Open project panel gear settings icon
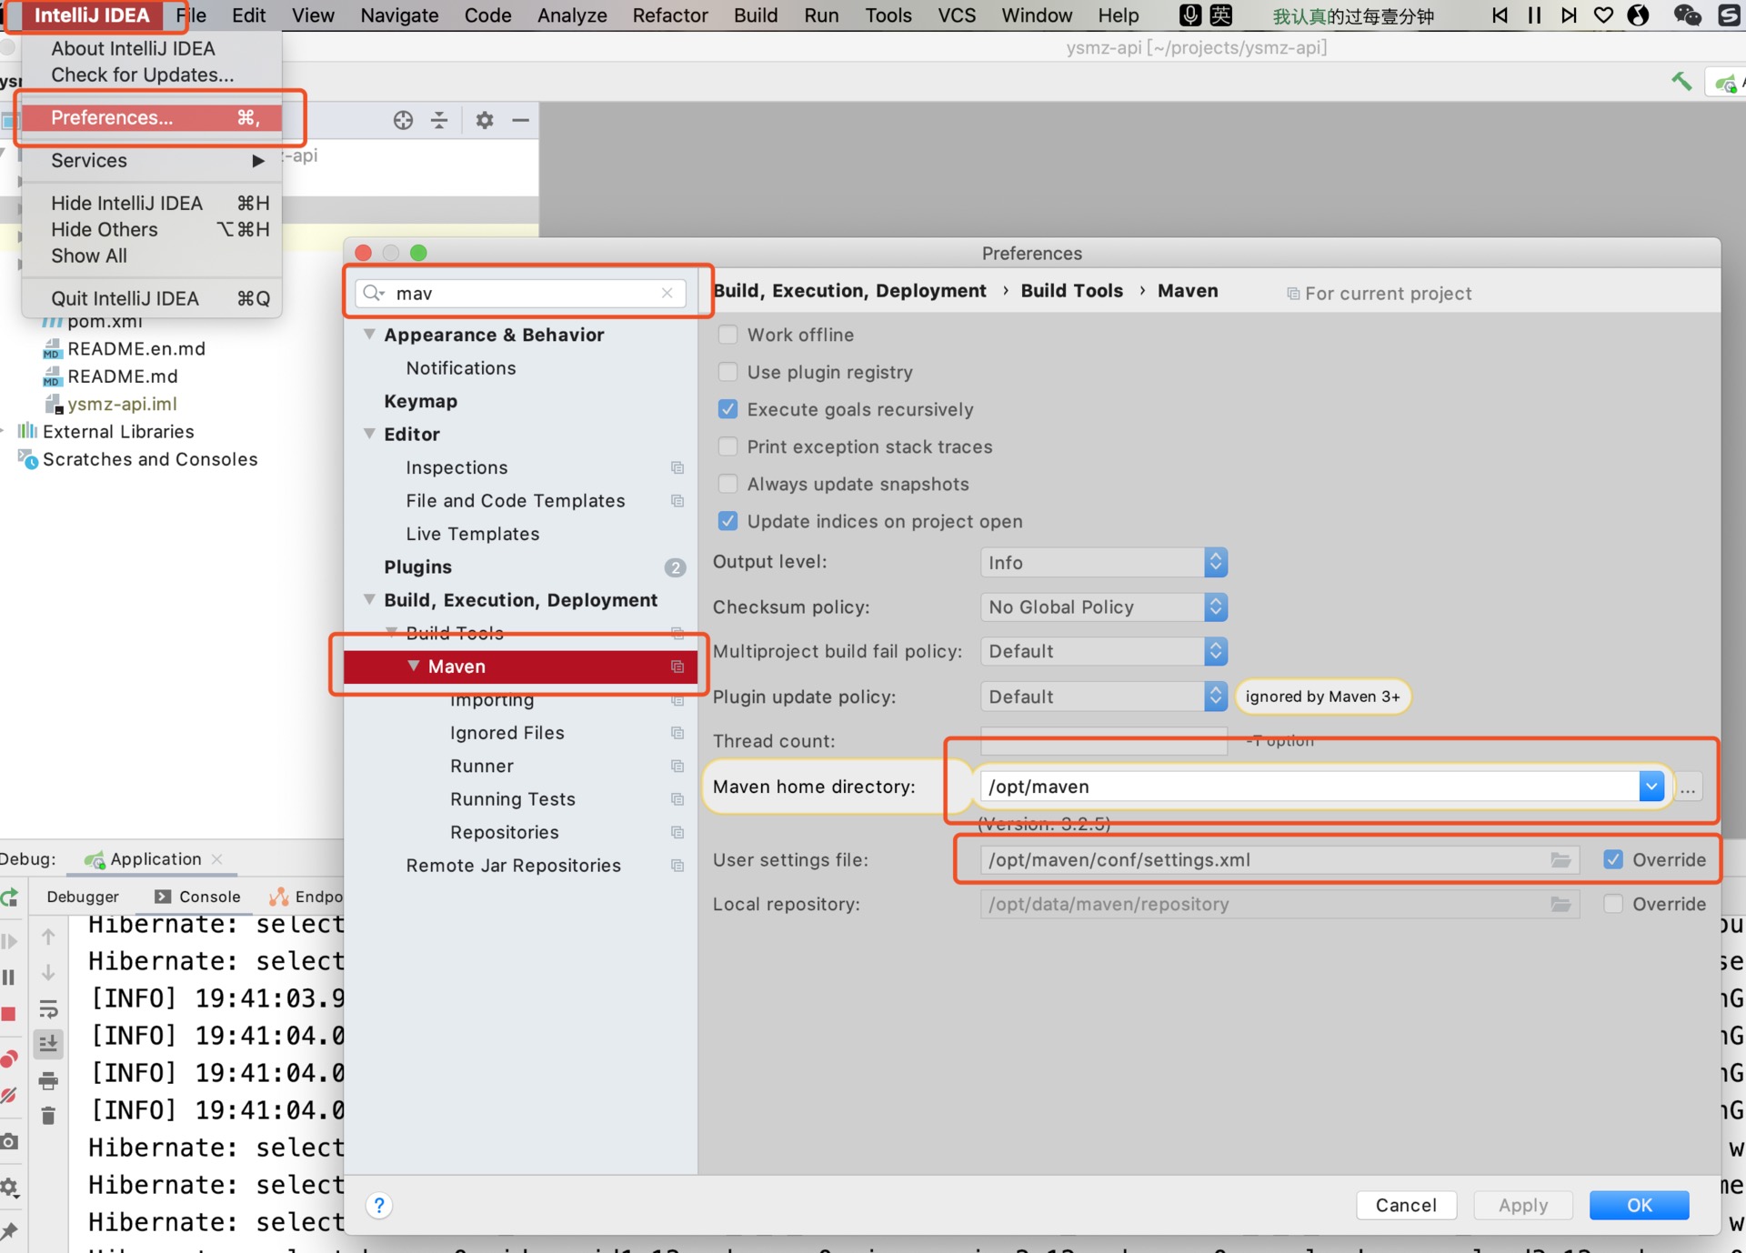1746x1253 pixels. (484, 120)
